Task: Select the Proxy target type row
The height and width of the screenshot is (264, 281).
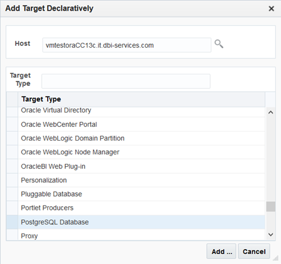Action: click(141, 235)
